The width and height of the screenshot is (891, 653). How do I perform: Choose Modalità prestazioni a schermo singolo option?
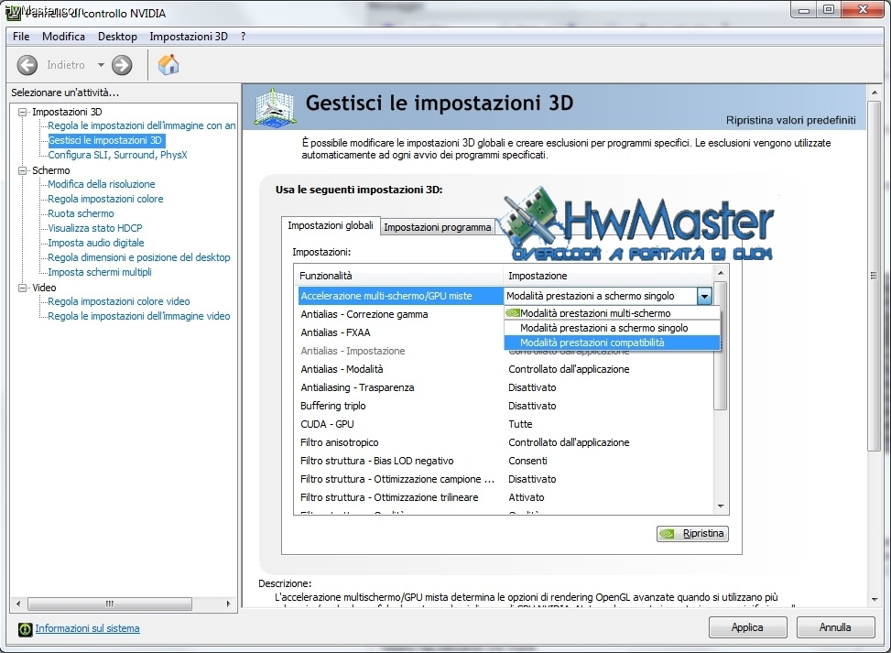point(612,328)
